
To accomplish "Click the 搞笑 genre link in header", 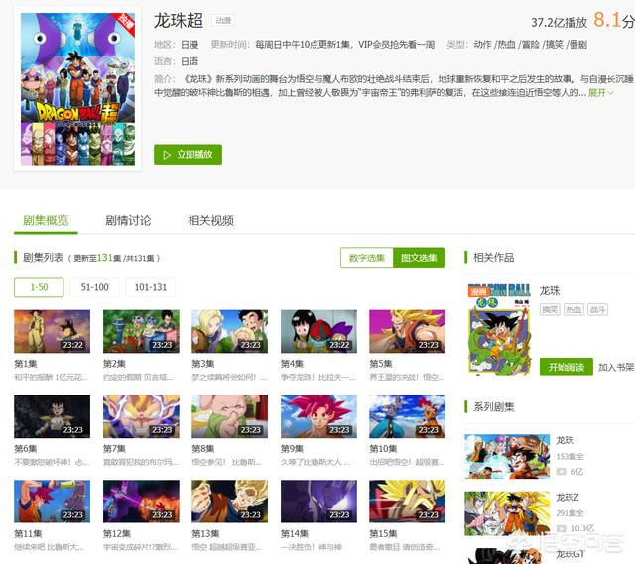I will [554, 45].
